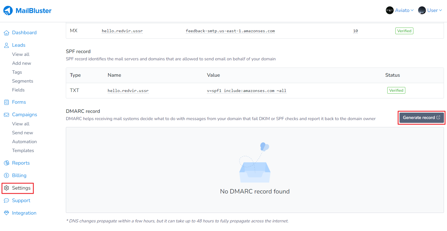The image size is (447, 231).
Task: Open the Dashboard home icon
Action: pyautogui.click(x=6, y=33)
